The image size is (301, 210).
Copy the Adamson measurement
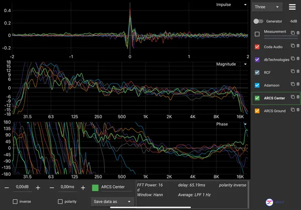pos(292,84)
